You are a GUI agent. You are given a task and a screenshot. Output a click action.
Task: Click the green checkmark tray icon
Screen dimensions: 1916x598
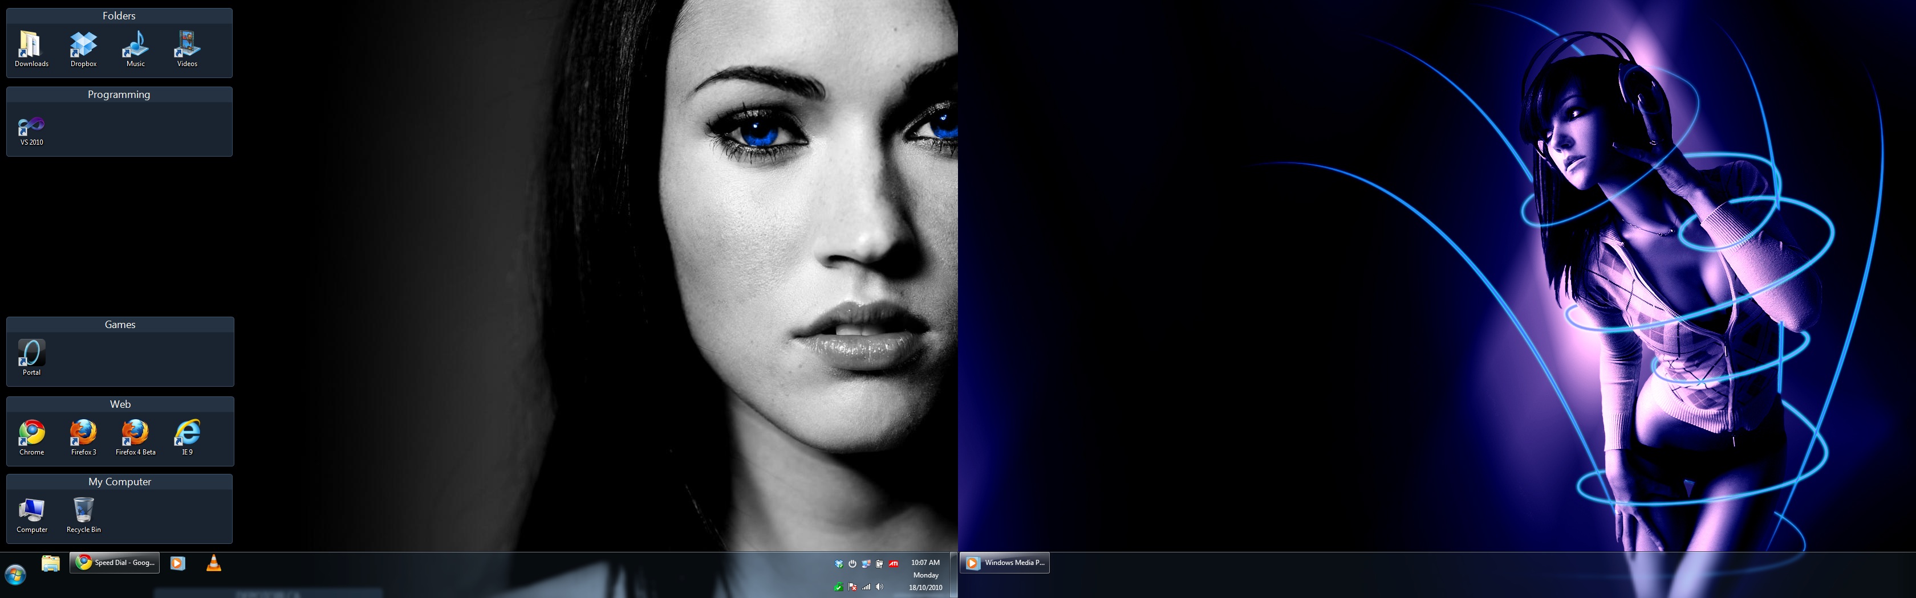click(x=839, y=587)
